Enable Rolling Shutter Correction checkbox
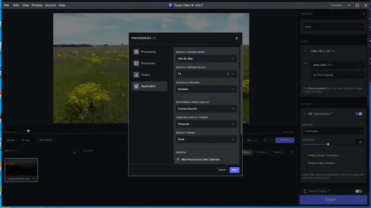The width and height of the screenshot is (371, 208). pyautogui.click(x=305, y=155)
